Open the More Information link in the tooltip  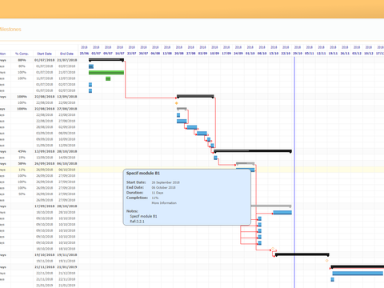(x=164, y=203)
